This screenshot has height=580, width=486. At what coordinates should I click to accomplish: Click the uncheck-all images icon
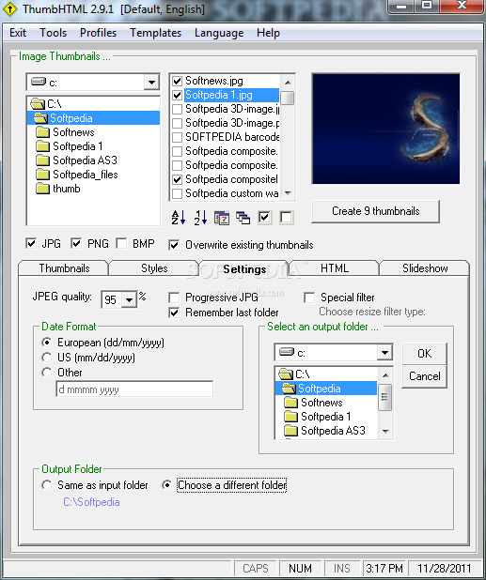click(286, 218)
